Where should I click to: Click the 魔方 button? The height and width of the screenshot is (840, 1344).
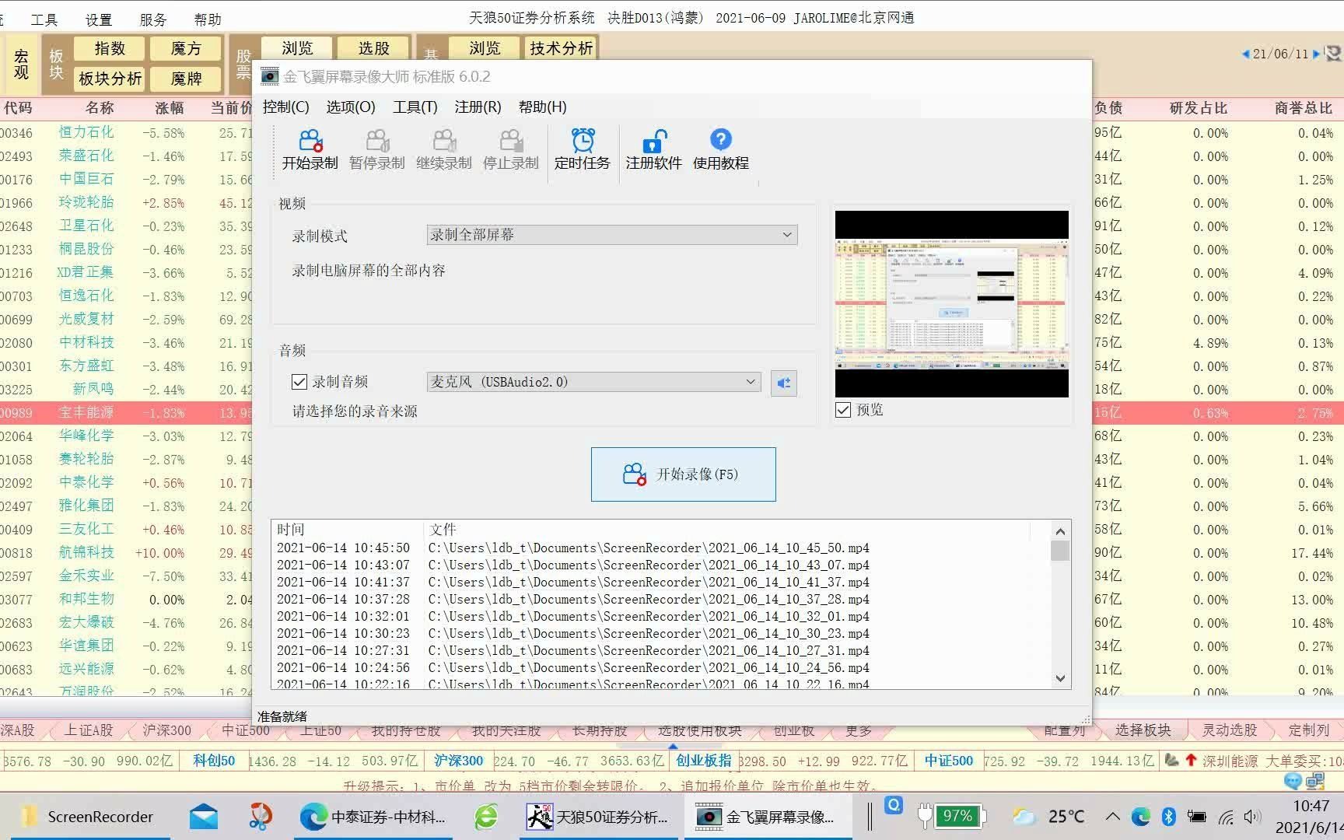tap(186, 48)
